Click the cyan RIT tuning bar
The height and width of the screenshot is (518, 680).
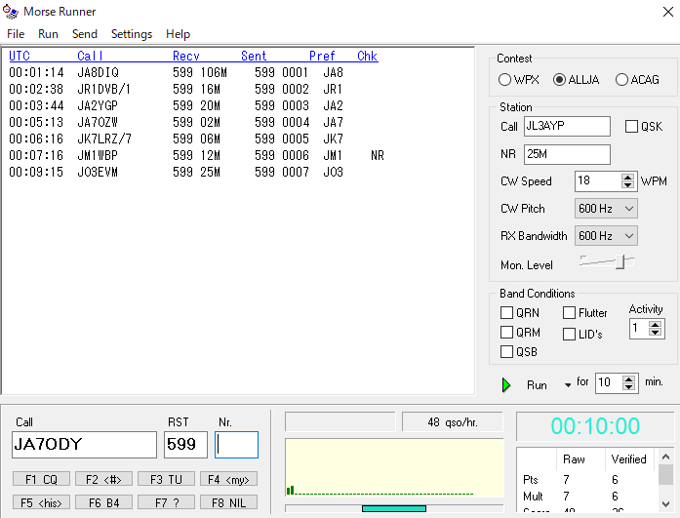pos(394,508)
